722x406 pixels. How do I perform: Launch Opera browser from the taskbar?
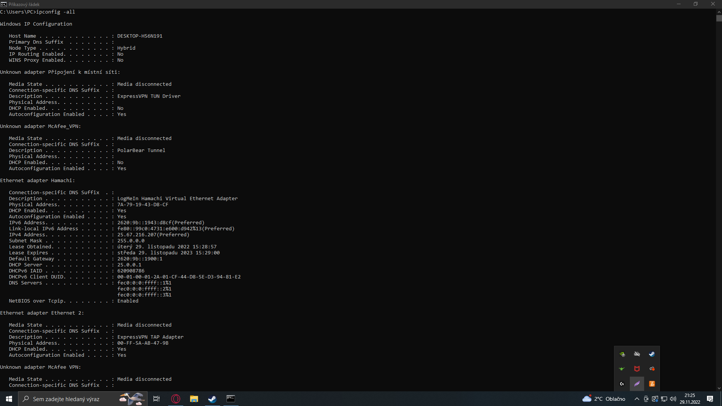coord(175,399)
